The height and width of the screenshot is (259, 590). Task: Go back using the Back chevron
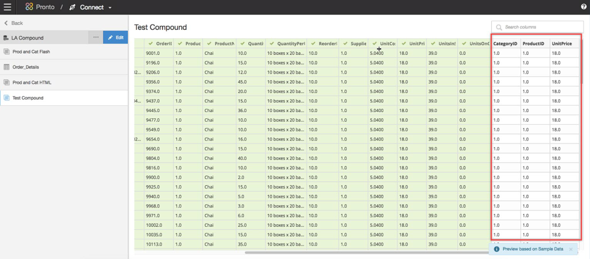[x=6, y=23]
